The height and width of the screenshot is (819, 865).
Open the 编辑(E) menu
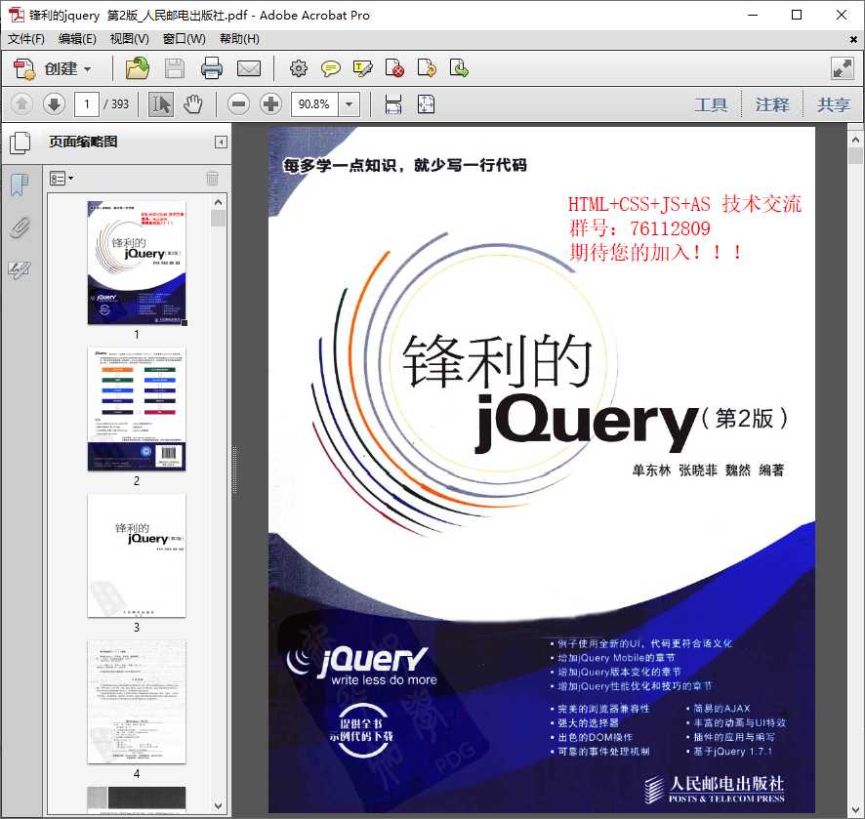(x=77, y=39)
